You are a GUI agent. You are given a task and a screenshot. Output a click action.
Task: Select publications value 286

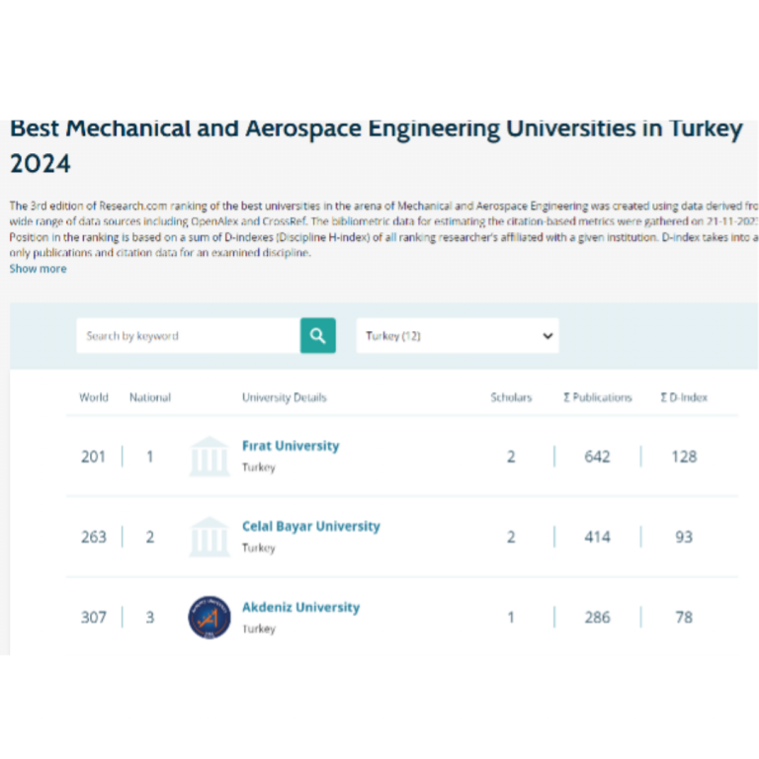(597, 617)
